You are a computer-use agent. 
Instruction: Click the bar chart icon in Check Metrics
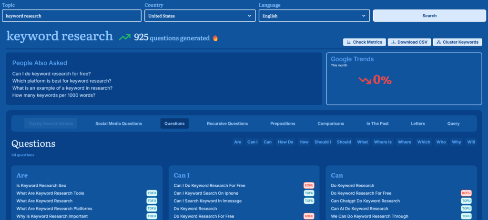click(349, 42)
